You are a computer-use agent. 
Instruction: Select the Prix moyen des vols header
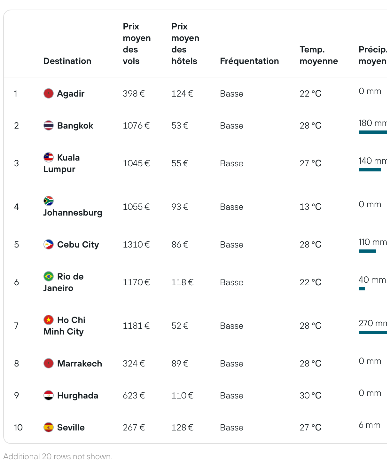(x=137, y=44)
